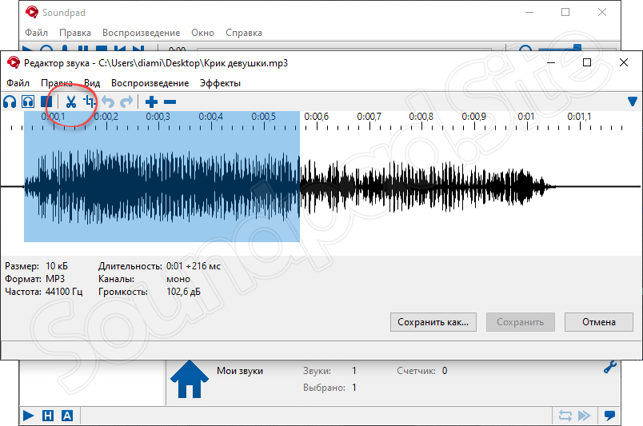Open settings via wrench icon
This screenshot has width=643, height=426.
point(609,368)
